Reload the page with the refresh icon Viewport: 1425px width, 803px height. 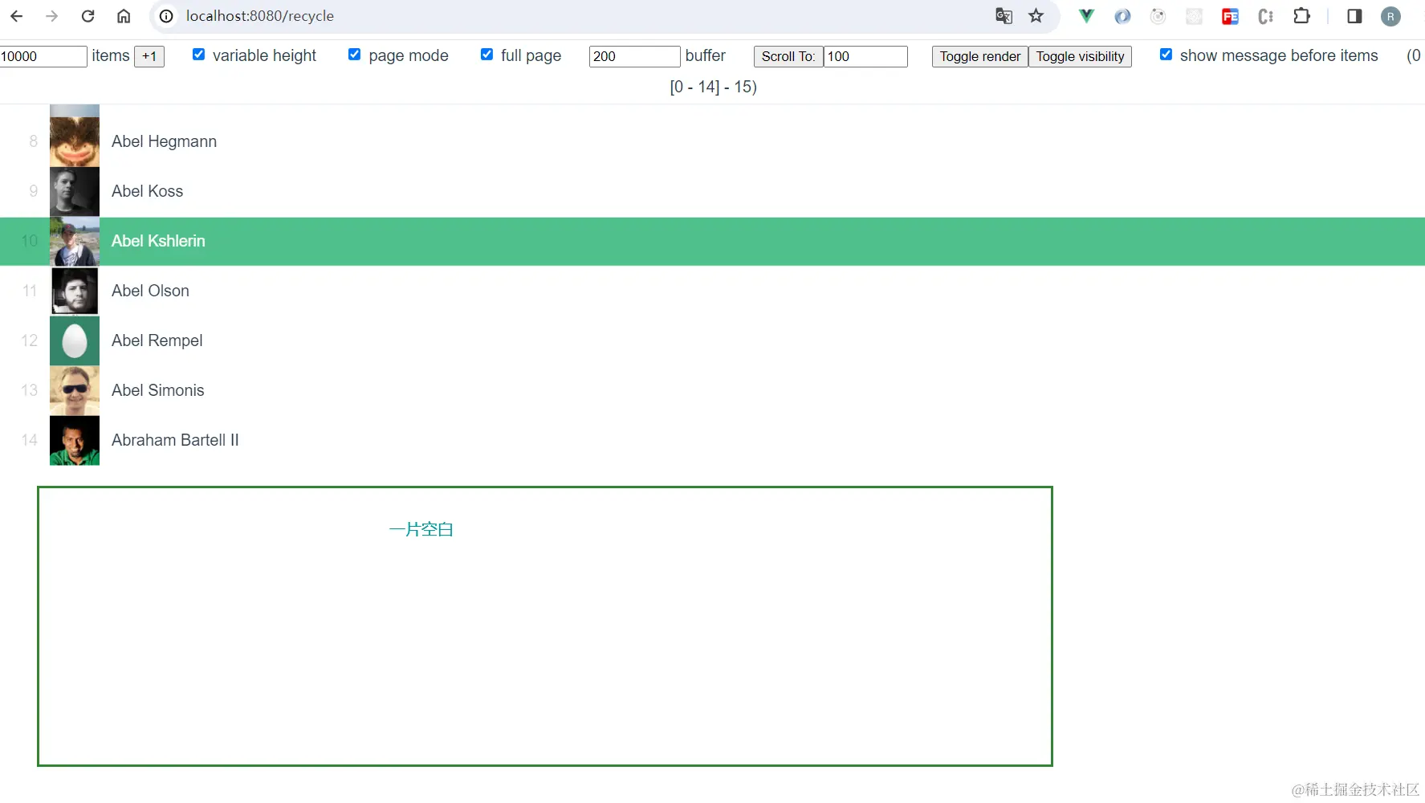[x=88, y=16]
